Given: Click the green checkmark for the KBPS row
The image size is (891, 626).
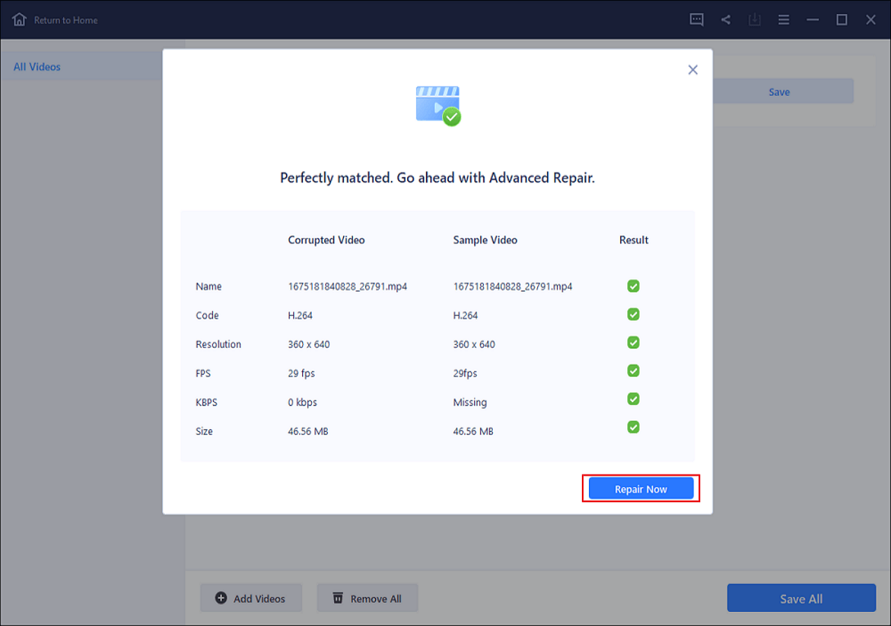Looking at the screenshot, I should tap(633, 399).
